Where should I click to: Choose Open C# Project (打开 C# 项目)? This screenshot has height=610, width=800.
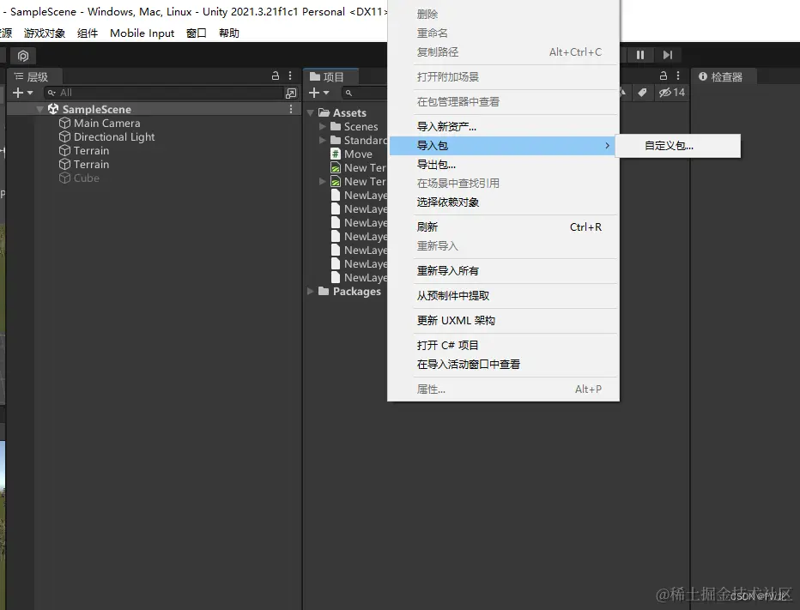pos(502,345)
